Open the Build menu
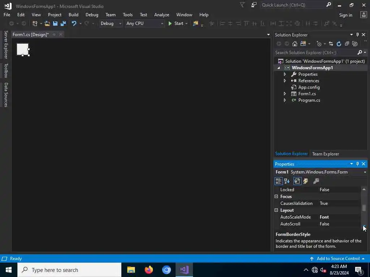Viewport: 370px width, 277px height. [x=73, y=14]
